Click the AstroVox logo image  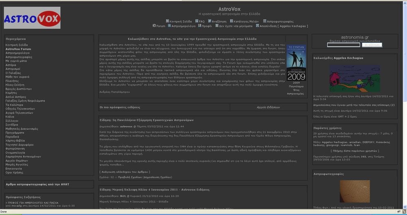pyautogui.click(x=32, y=18)
